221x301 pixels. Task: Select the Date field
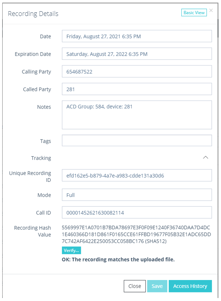point(137,36)
